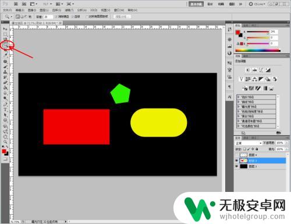Add a Curves adjustment layer
The height and width of the screenshot is (224, 291).
coord(261,70)
